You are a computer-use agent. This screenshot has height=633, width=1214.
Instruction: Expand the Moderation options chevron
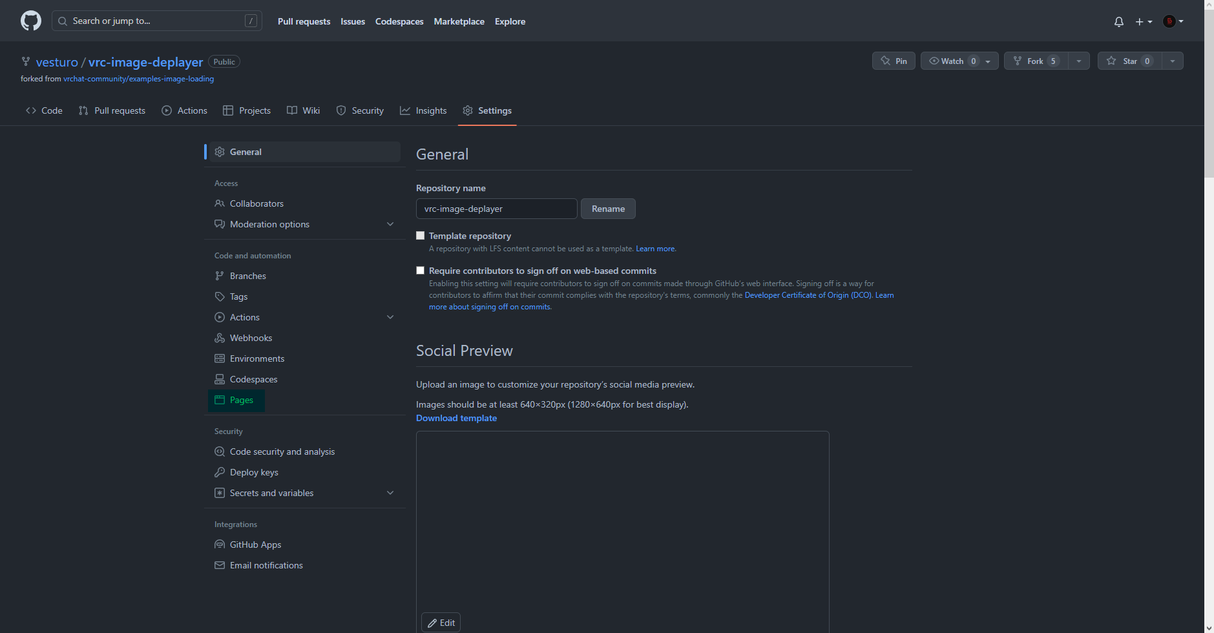pos(390,224)
